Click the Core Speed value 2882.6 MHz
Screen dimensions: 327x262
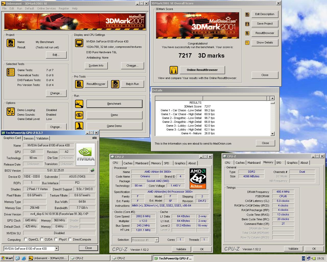(x=143, y=216)
